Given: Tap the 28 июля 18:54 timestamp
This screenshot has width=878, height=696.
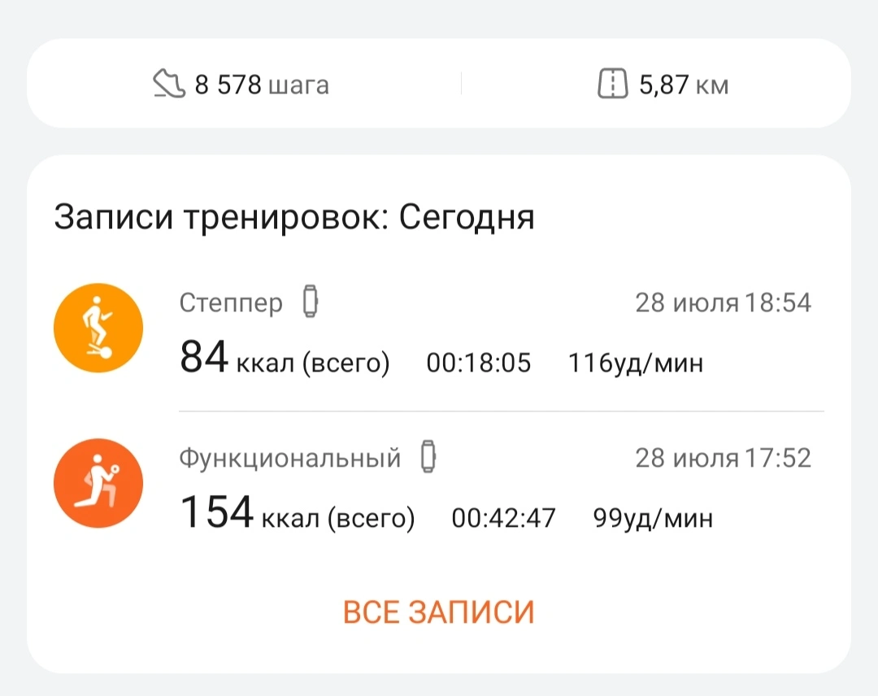Looking at the screenshot, I should coord(723,303).
